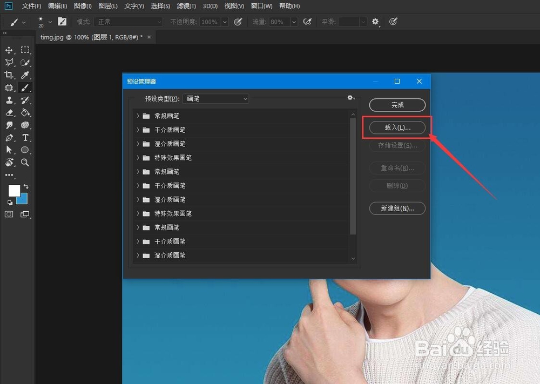Change the screen mode icon

coord(25,214)
